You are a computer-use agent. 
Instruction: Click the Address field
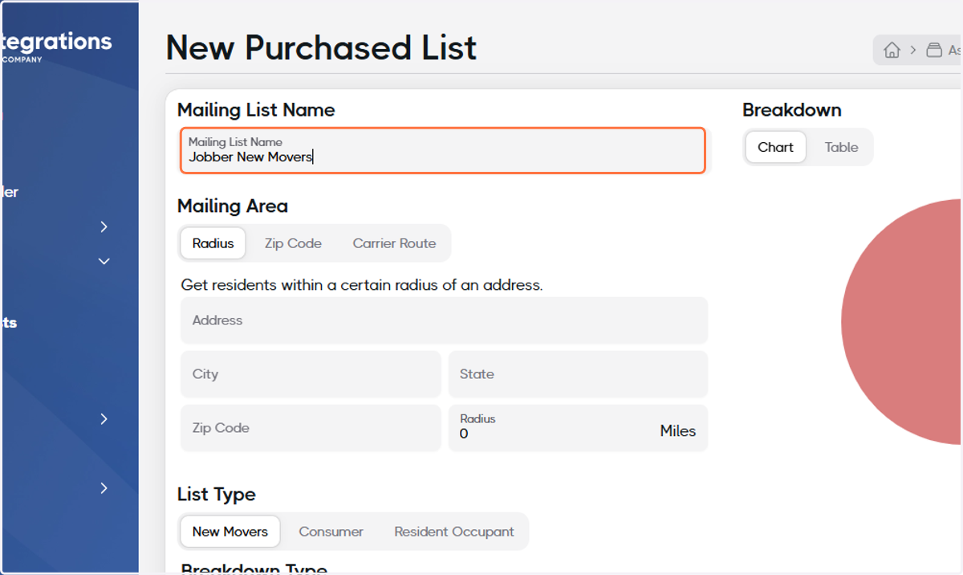click(444, 320)
